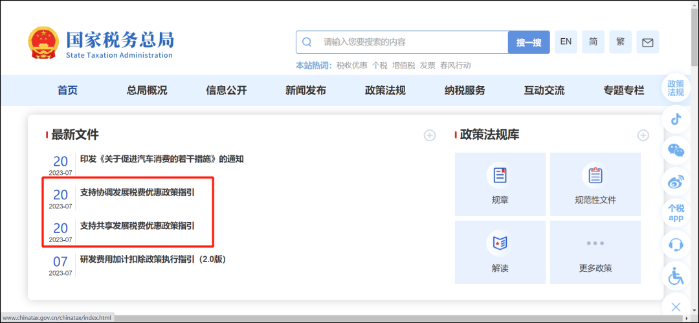The image size is (699, 323).
Task: Click the 最新文件 section heading
Action: coord(75,134)
